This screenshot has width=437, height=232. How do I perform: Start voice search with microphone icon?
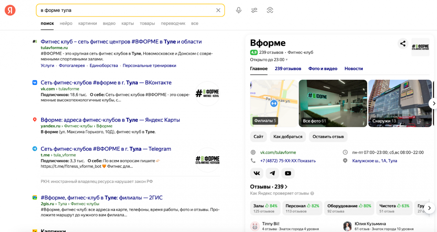[x=239, y=10]
